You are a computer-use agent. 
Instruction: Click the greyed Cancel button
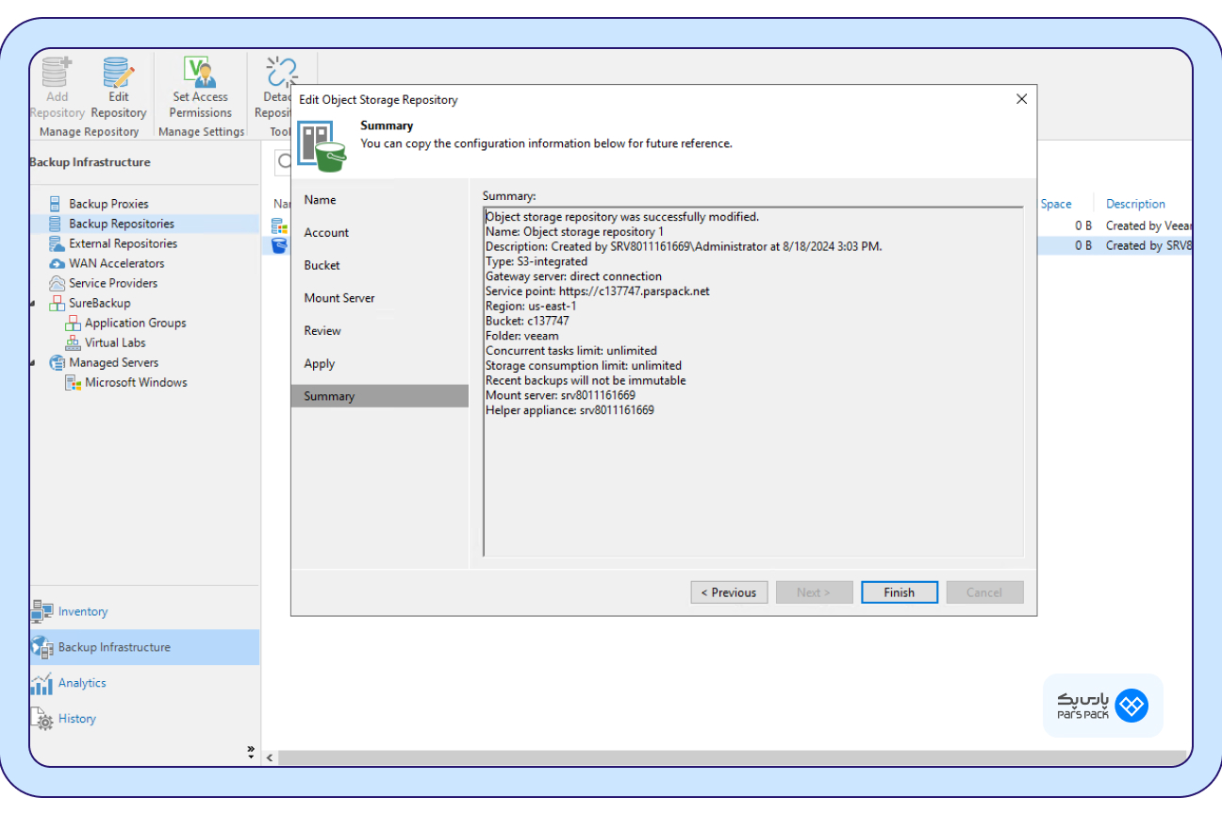click(984, 592)
